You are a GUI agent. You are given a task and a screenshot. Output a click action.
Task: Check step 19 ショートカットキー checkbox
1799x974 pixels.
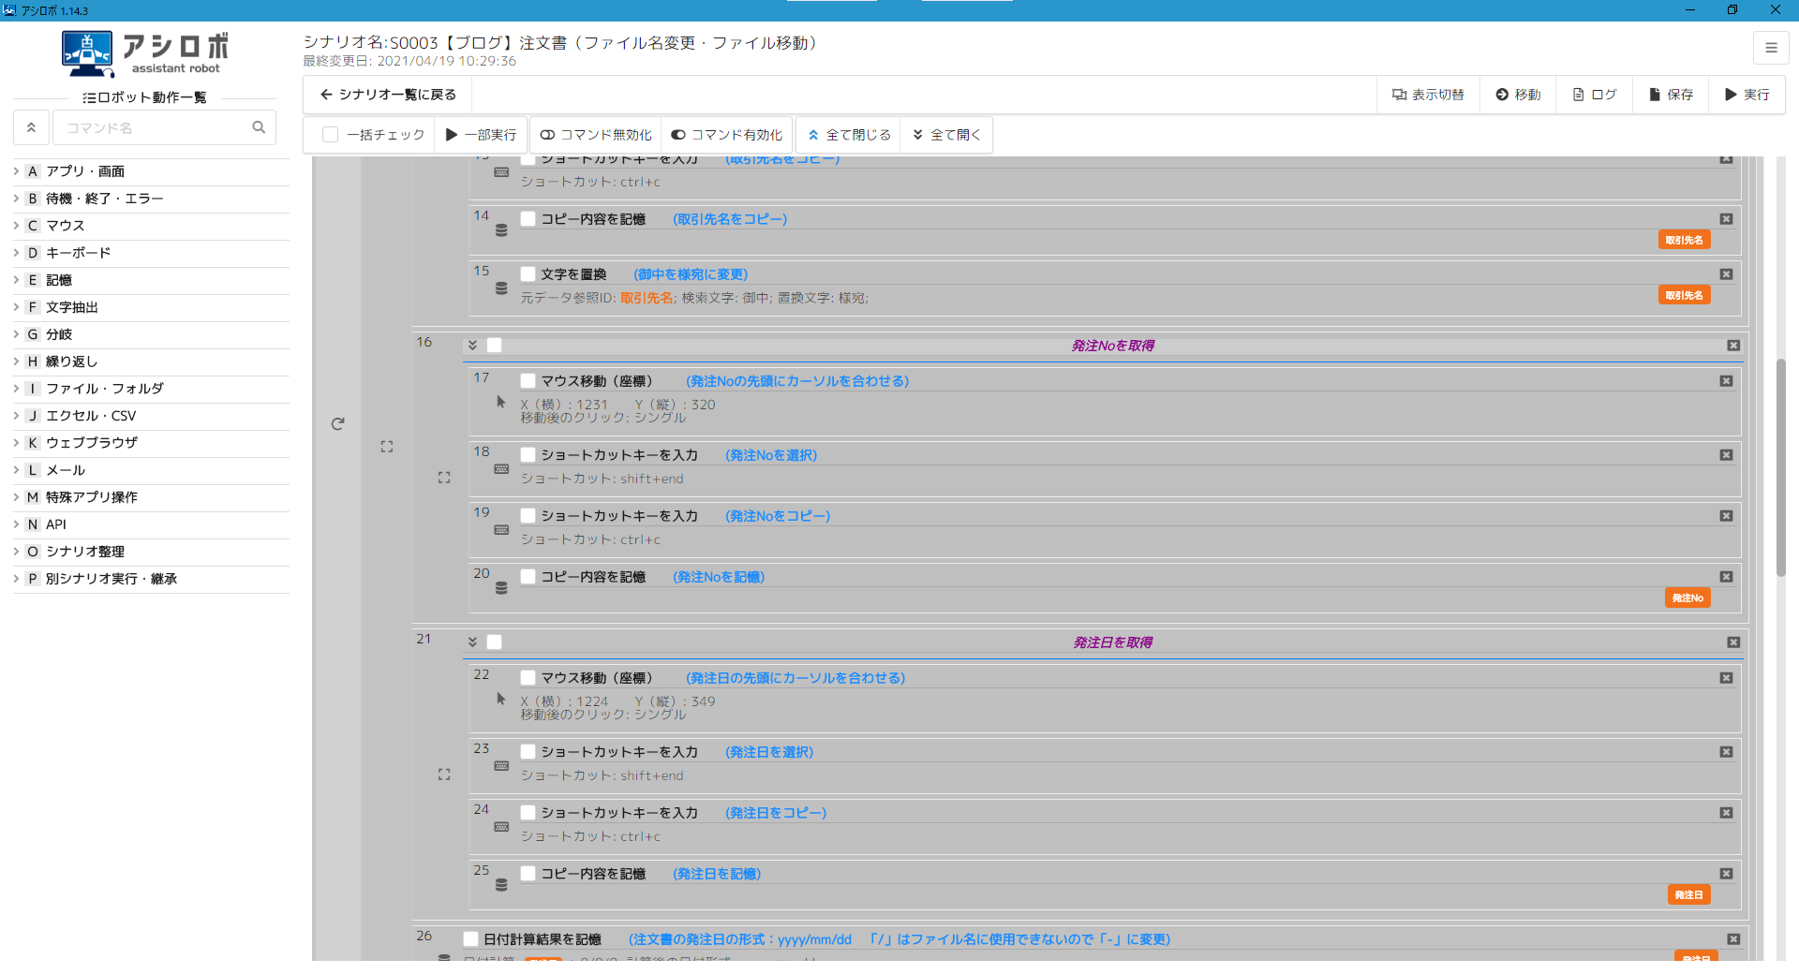pos(528,516)
